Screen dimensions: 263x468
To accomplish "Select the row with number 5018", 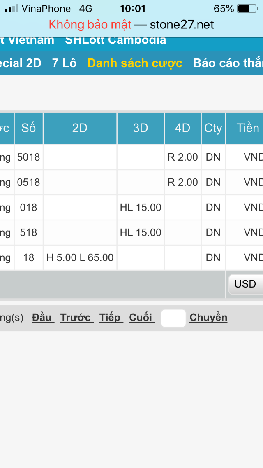I will pos(29,157).
